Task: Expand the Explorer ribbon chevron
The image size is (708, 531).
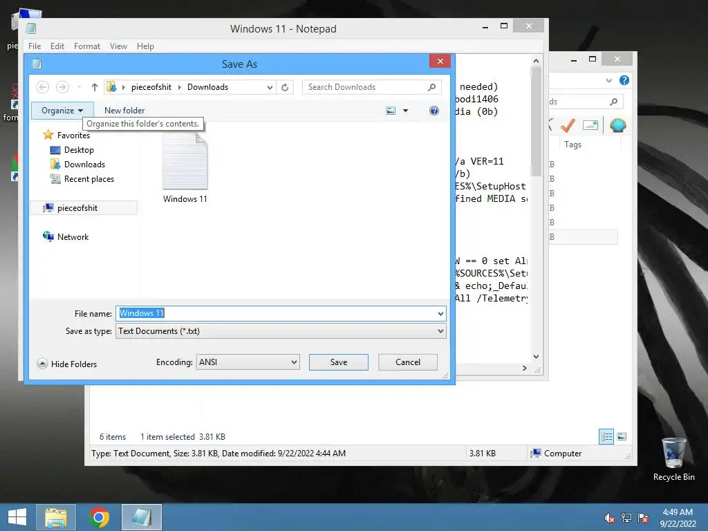Action: pyautogui.click(x=608, y=80)
